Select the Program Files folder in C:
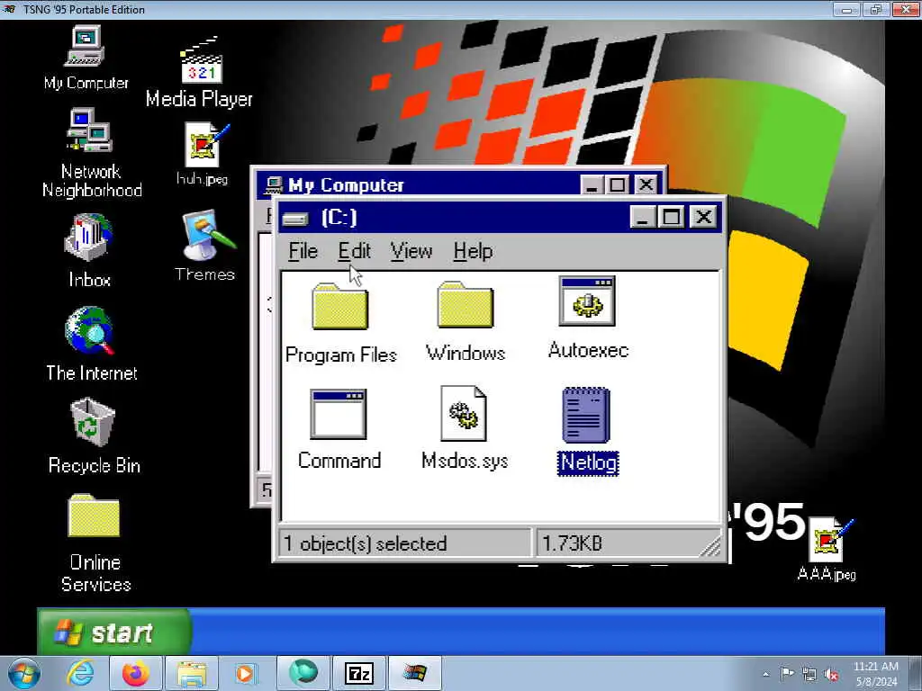This screenshot has width=922, height=691. [x=340, y=323]
